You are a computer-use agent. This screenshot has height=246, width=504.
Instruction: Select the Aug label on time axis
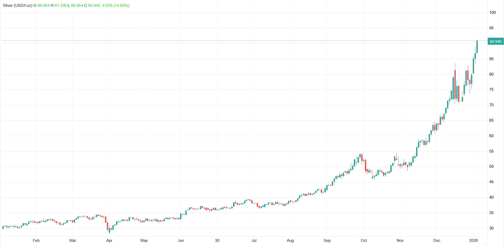tap(290, 240)
